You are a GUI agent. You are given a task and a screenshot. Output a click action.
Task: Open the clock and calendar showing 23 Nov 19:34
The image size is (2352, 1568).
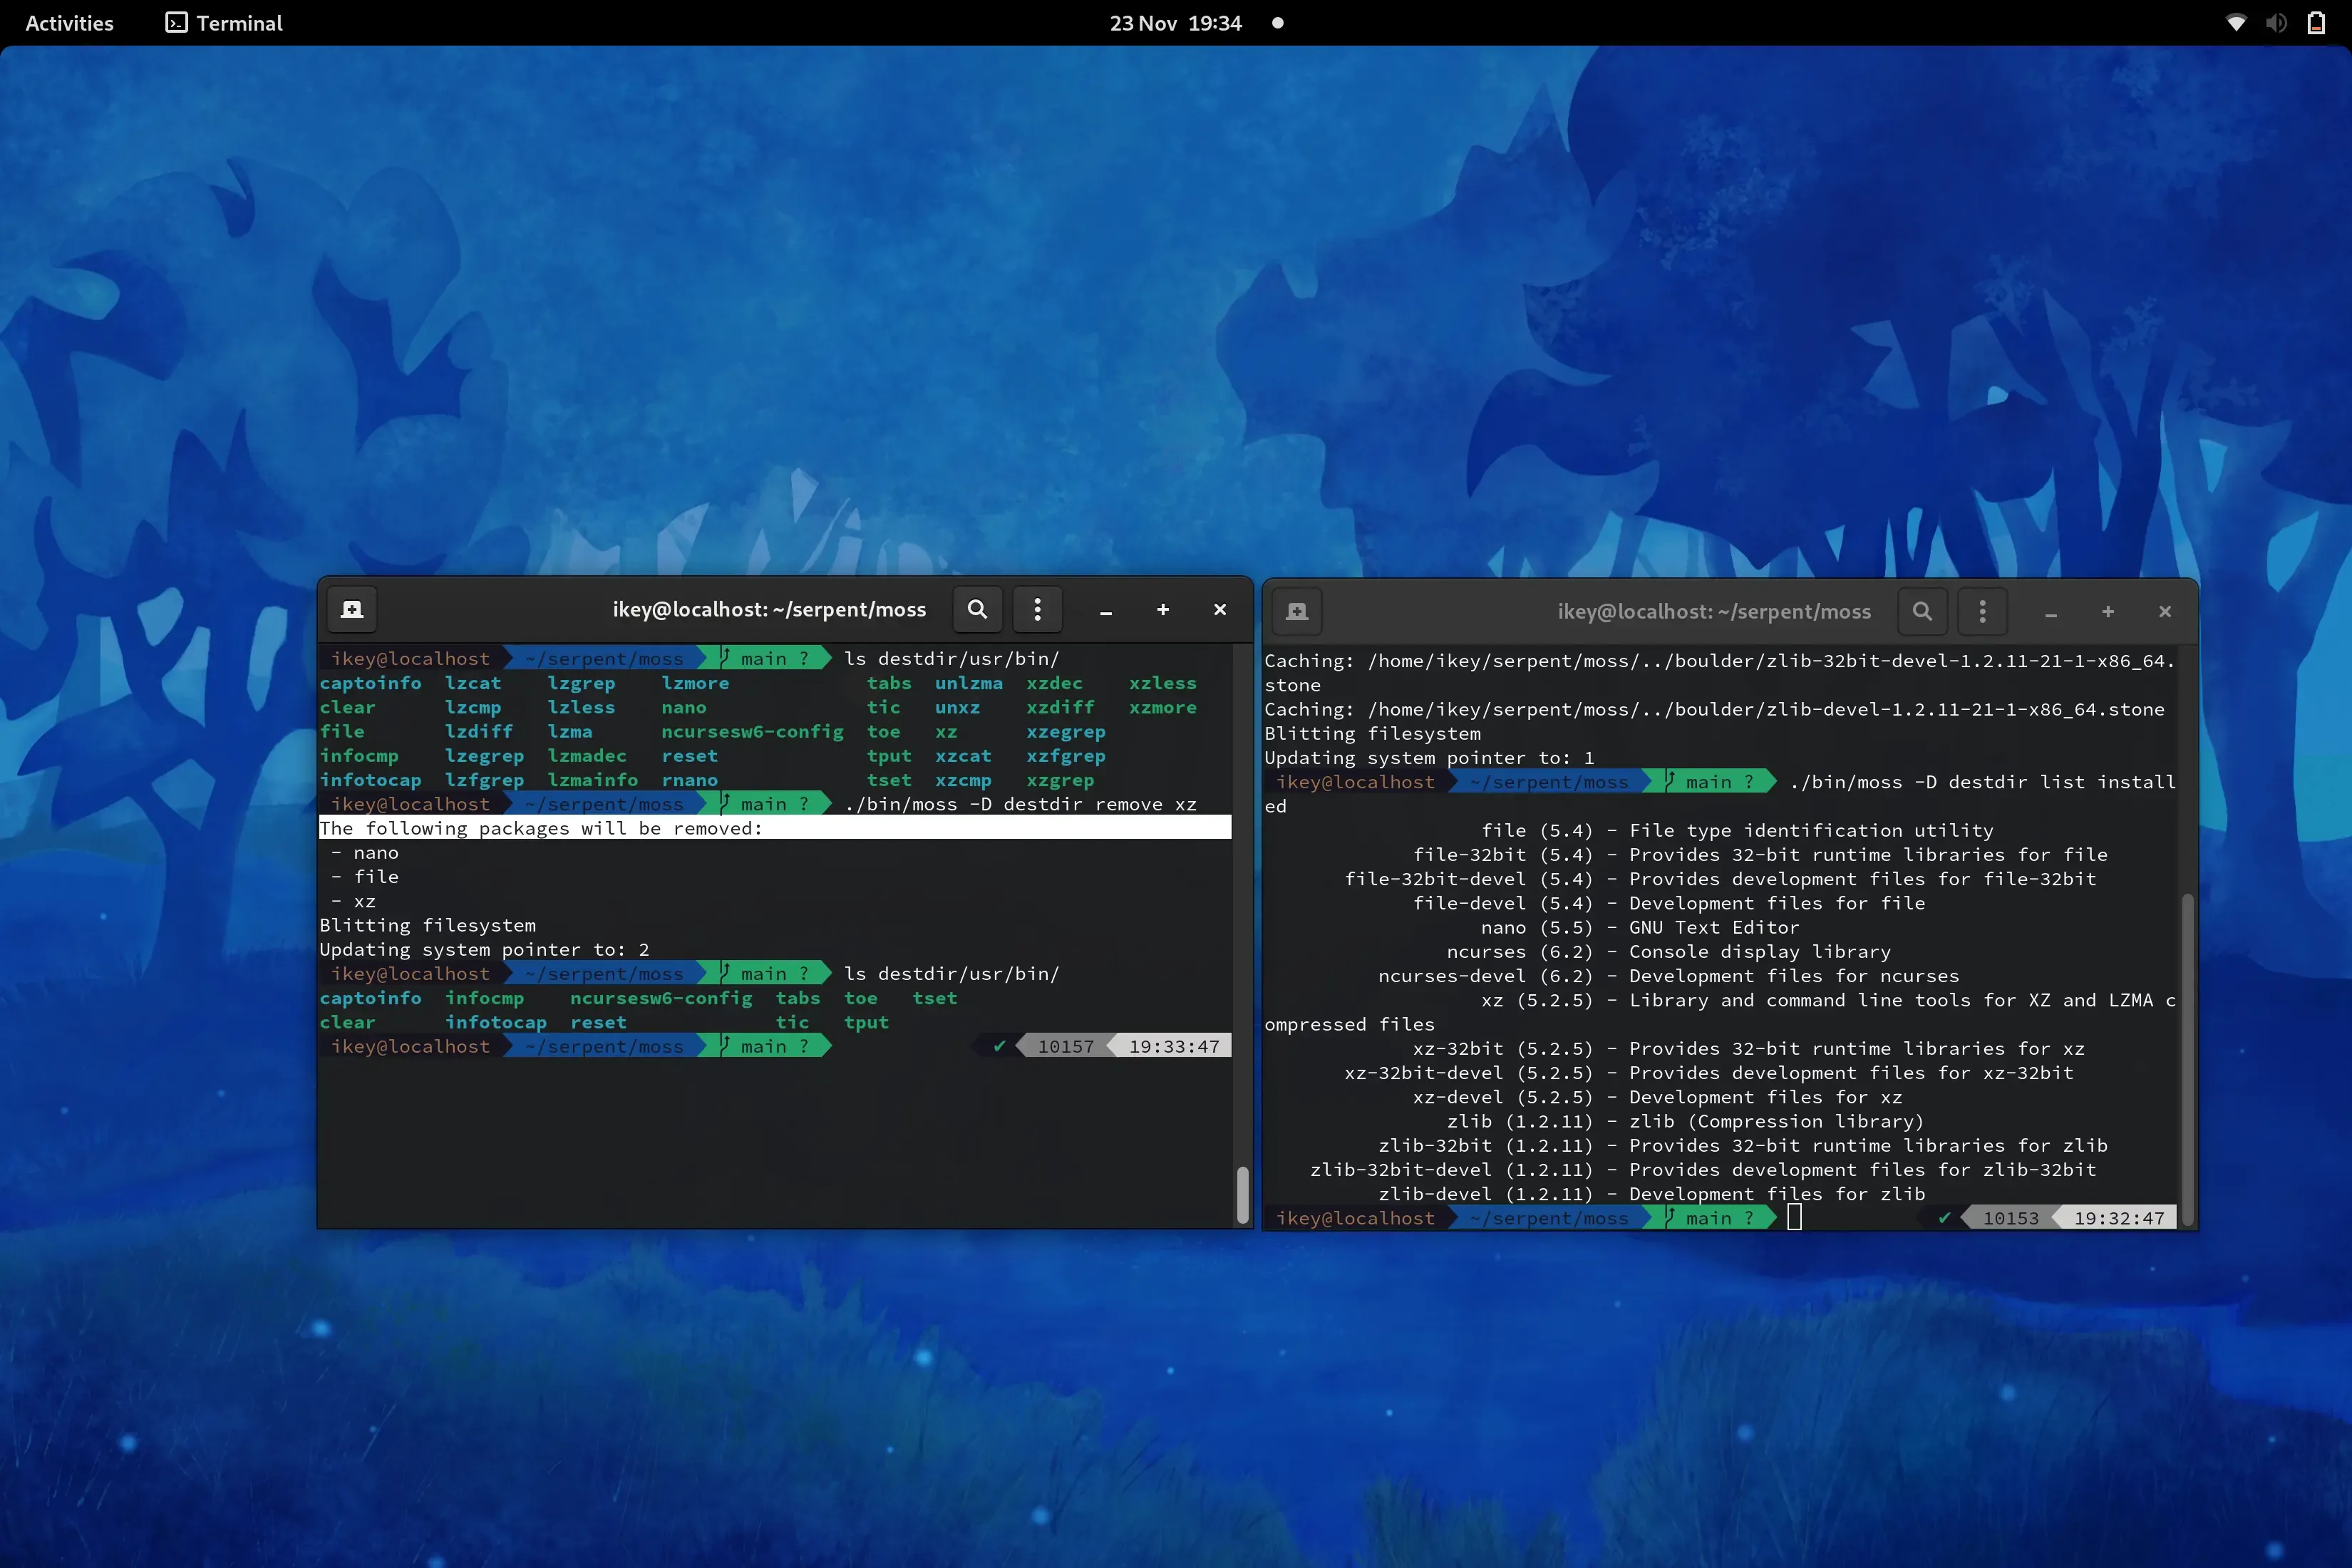click(x=1175, y=23)
